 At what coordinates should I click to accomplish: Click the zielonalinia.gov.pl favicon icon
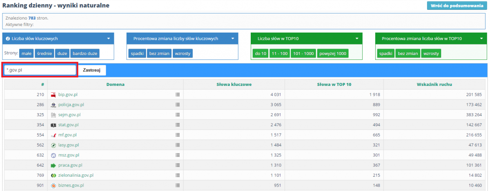53,176
